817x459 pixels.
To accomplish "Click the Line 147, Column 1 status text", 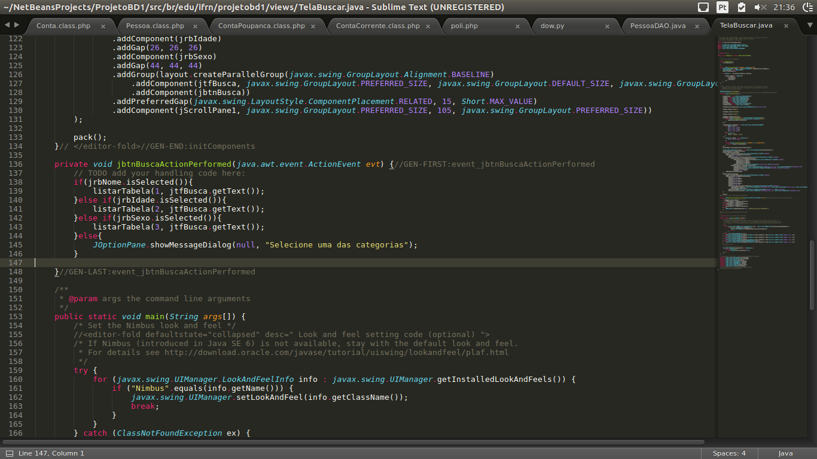I will coord(51,453).
